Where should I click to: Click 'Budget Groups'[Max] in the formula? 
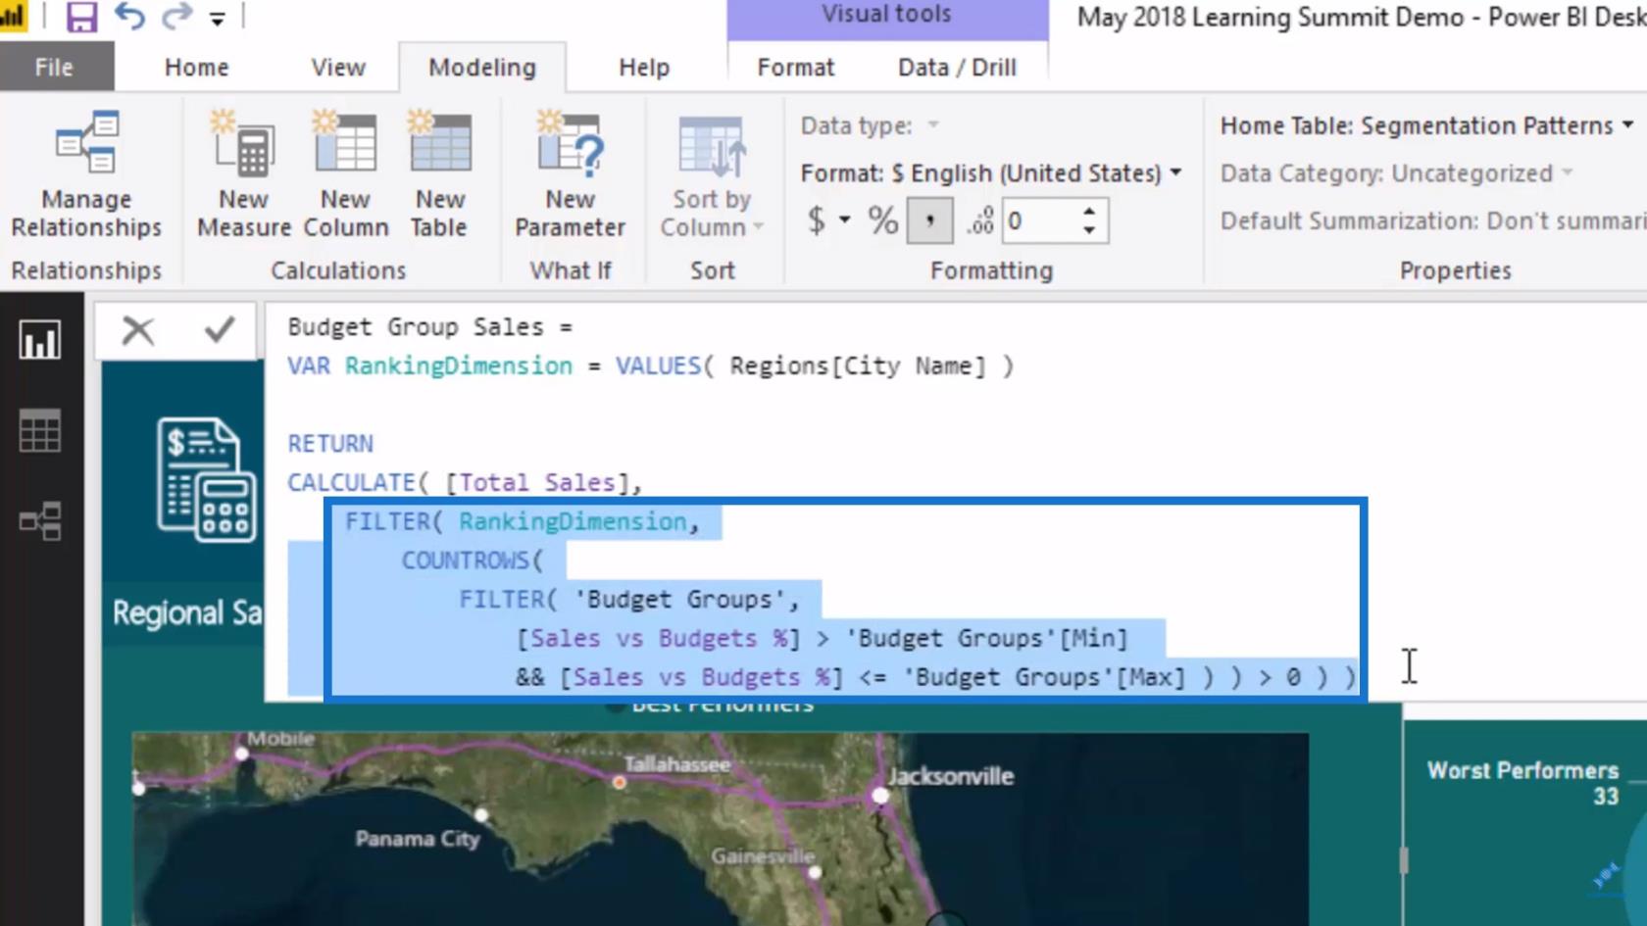pyautogui.click(x=1045, y=677)
